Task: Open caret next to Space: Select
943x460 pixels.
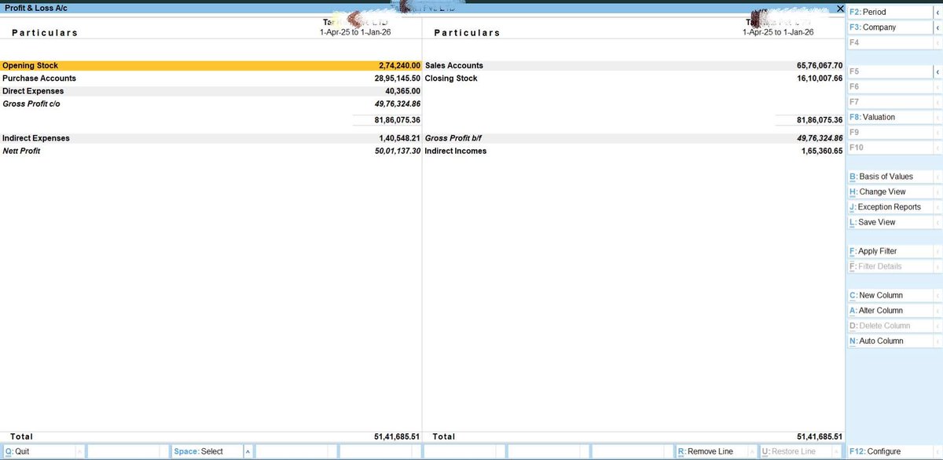Action: [x=248, y=451]
